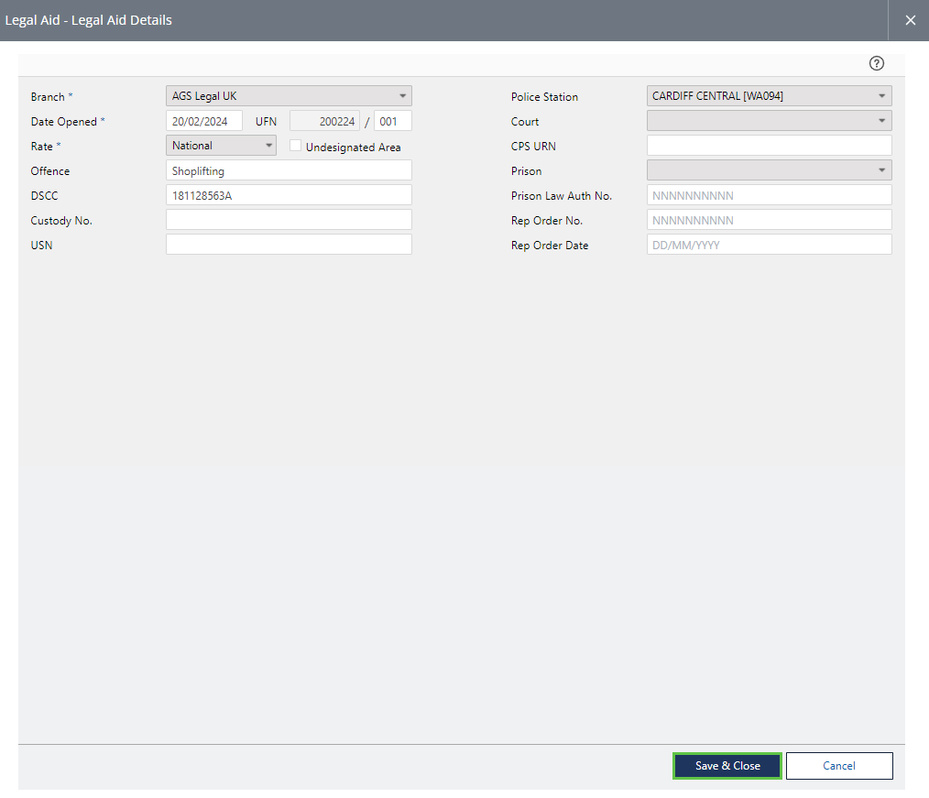This screenshot has height=798, width=929.
Task: Select the Prison Law Auth No. field
Action: tap(769, 195)
